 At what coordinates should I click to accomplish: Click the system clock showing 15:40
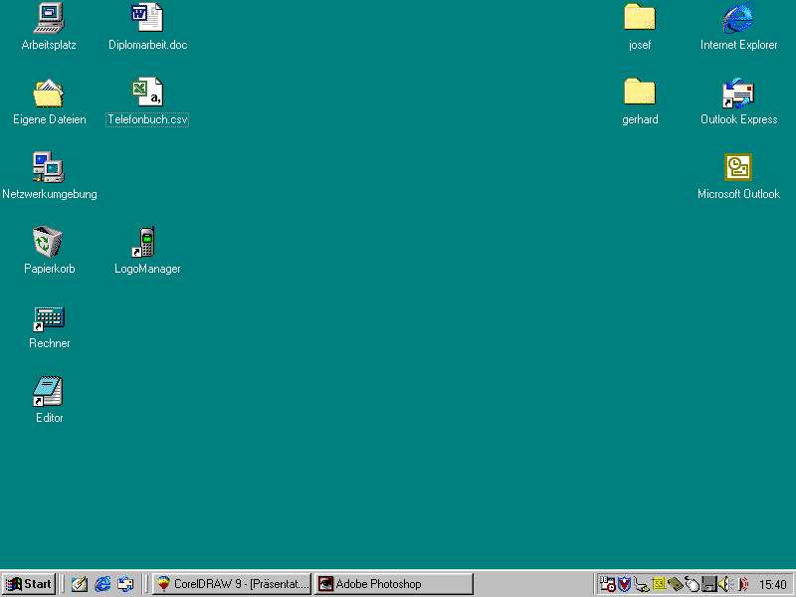click(x=772, y=584)
